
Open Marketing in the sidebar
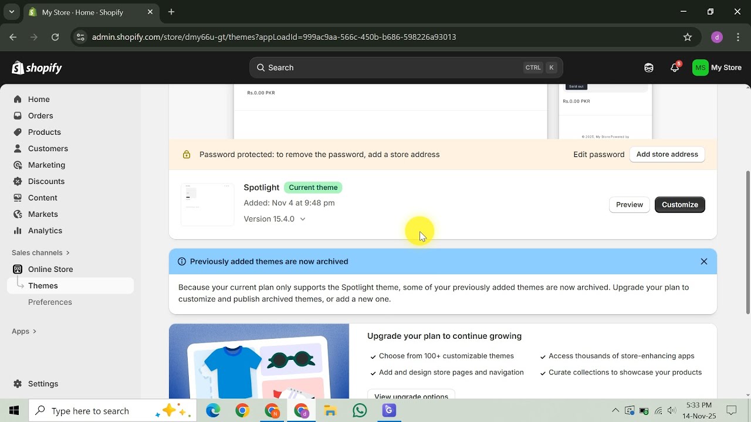[x=46, y=165]
